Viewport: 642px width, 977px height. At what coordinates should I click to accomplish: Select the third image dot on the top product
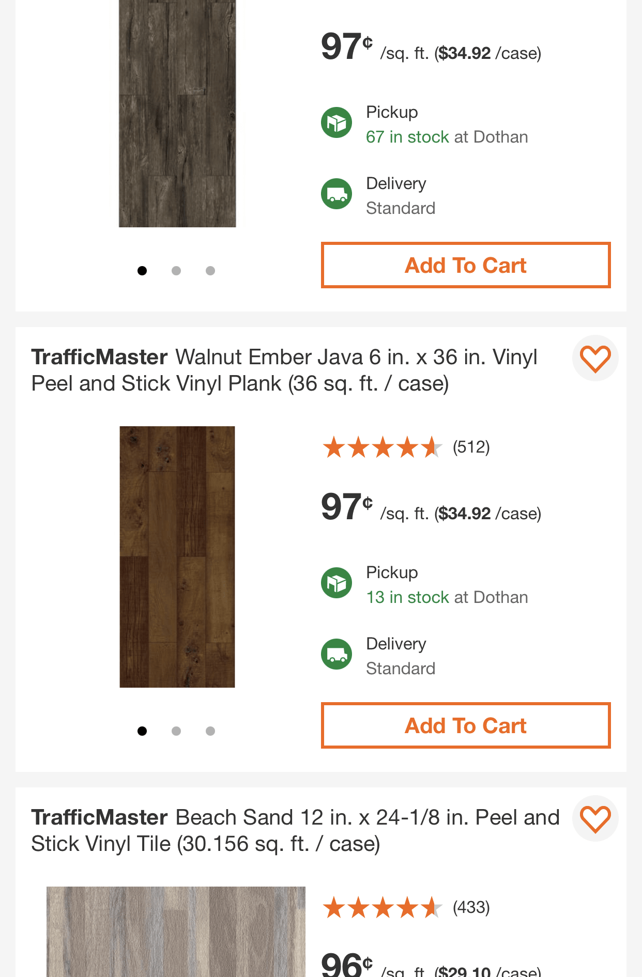click(210, 271)
